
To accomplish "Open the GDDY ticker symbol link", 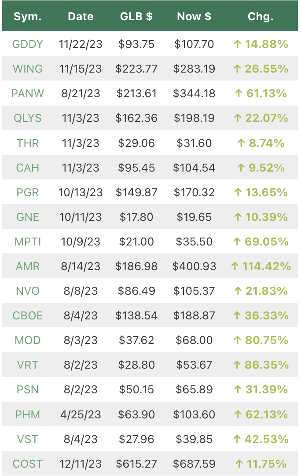I will (28, 44).
